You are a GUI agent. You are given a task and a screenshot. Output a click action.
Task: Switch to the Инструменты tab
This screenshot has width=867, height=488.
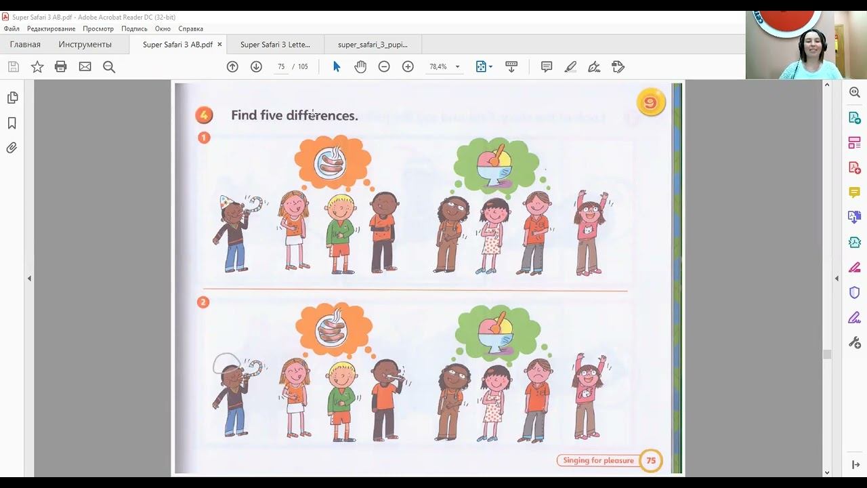pos(85,45)
